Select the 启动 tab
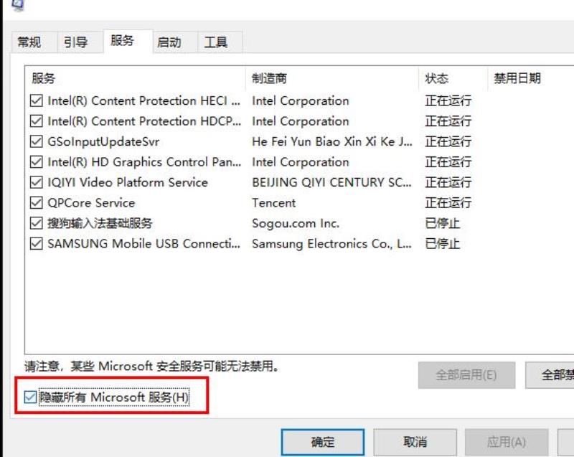This screenshot has height=457, width=574. click(169, 42)
